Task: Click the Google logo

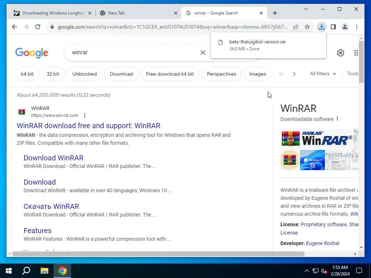Action: [x=32, y=53]
